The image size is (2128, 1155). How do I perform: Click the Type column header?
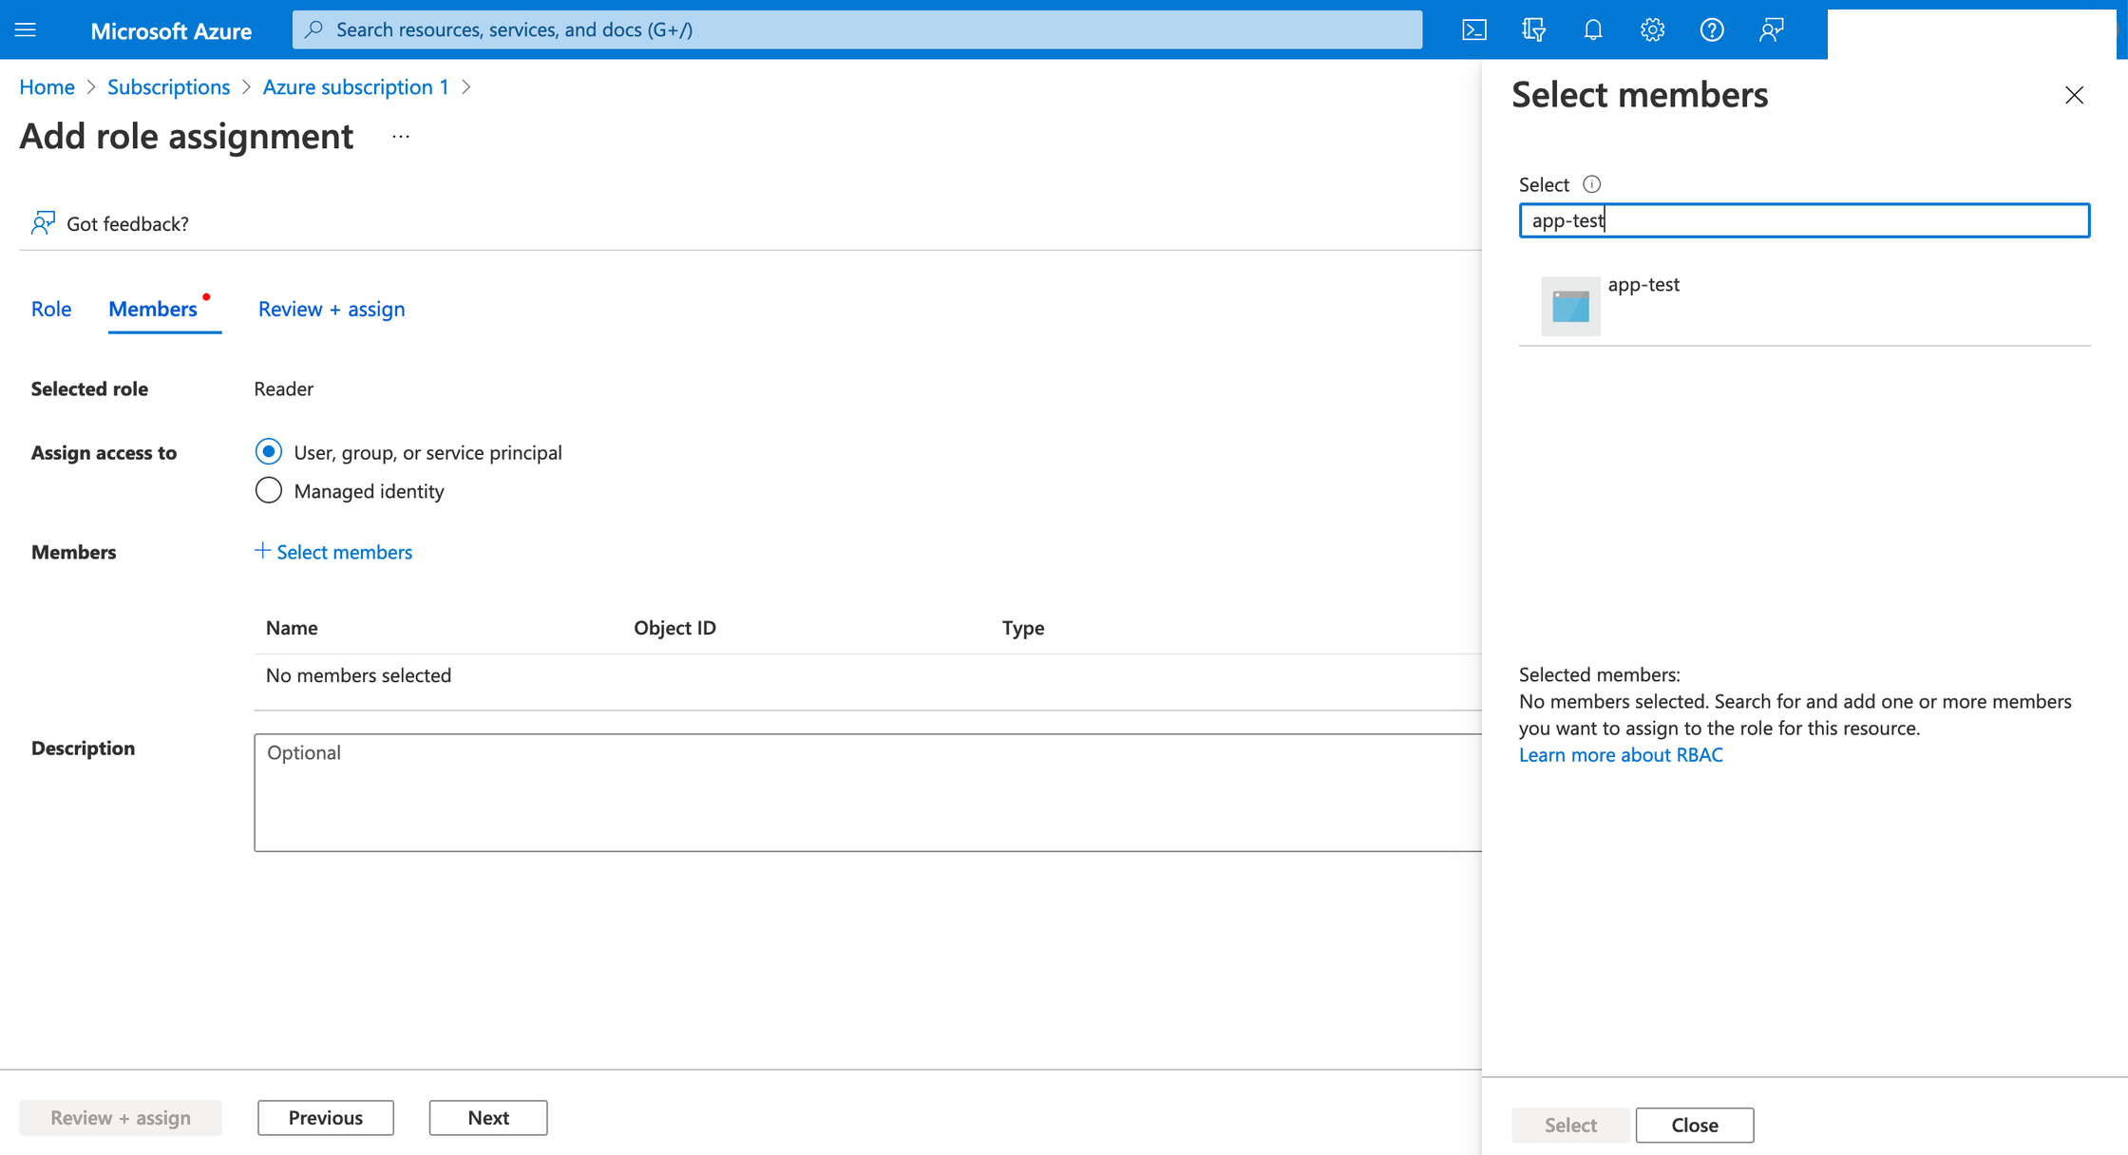[1023, 628]
